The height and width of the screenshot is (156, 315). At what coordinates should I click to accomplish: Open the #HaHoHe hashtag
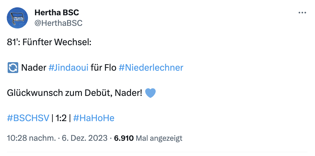[94, 118]
